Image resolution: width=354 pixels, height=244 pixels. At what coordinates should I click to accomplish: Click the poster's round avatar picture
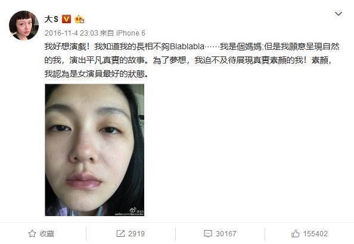pyautogui.click(x=24, y=26)
